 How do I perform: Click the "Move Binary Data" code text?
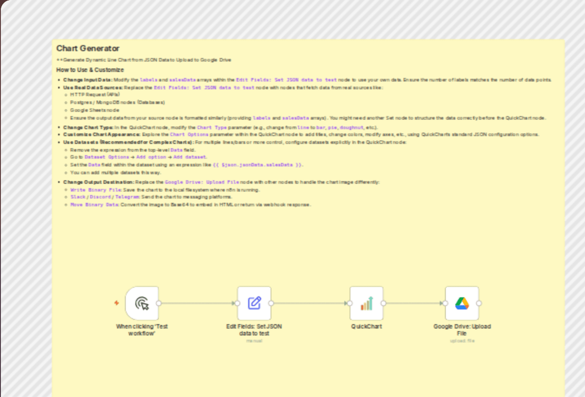95,205
